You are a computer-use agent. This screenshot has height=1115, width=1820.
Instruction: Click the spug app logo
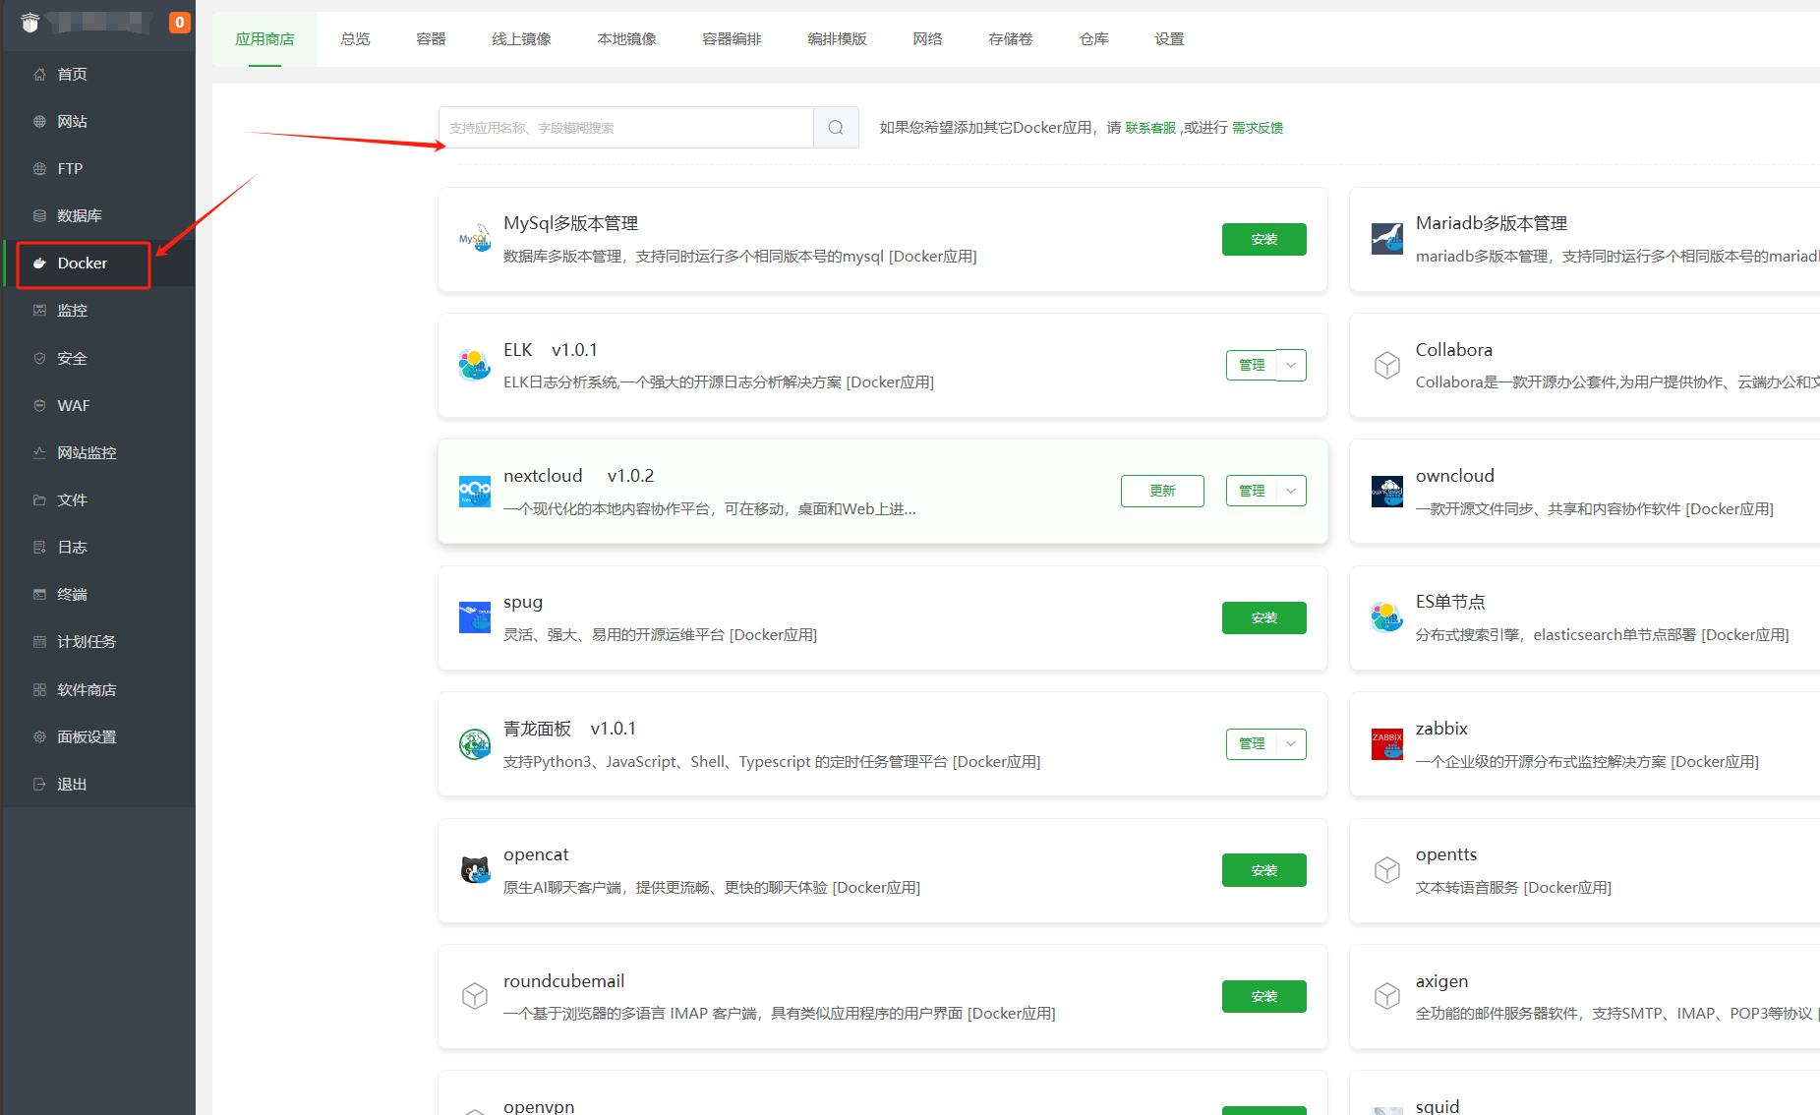click(475, 617)
